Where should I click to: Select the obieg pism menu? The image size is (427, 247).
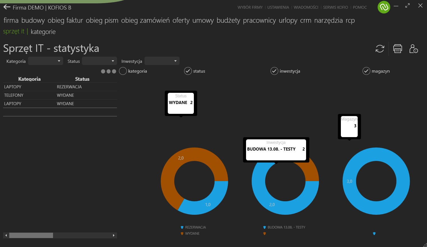tap(102, 20)
